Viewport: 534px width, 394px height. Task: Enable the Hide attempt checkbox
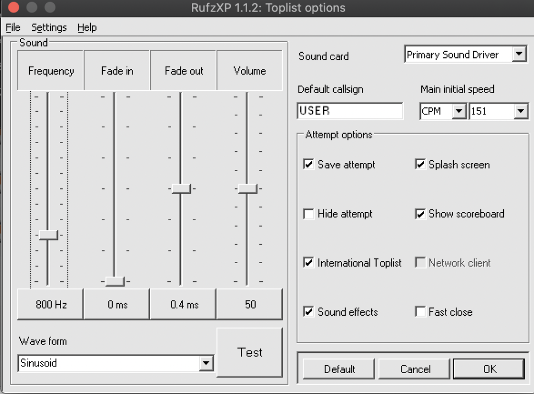[x=309, y=214]
